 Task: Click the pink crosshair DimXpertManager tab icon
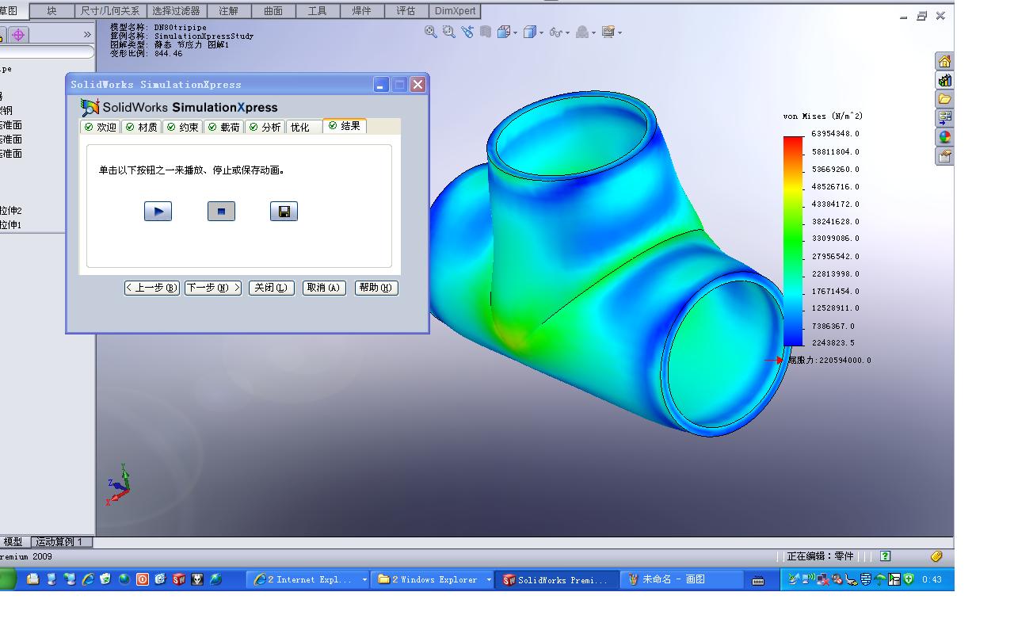[x=18, y=35]
